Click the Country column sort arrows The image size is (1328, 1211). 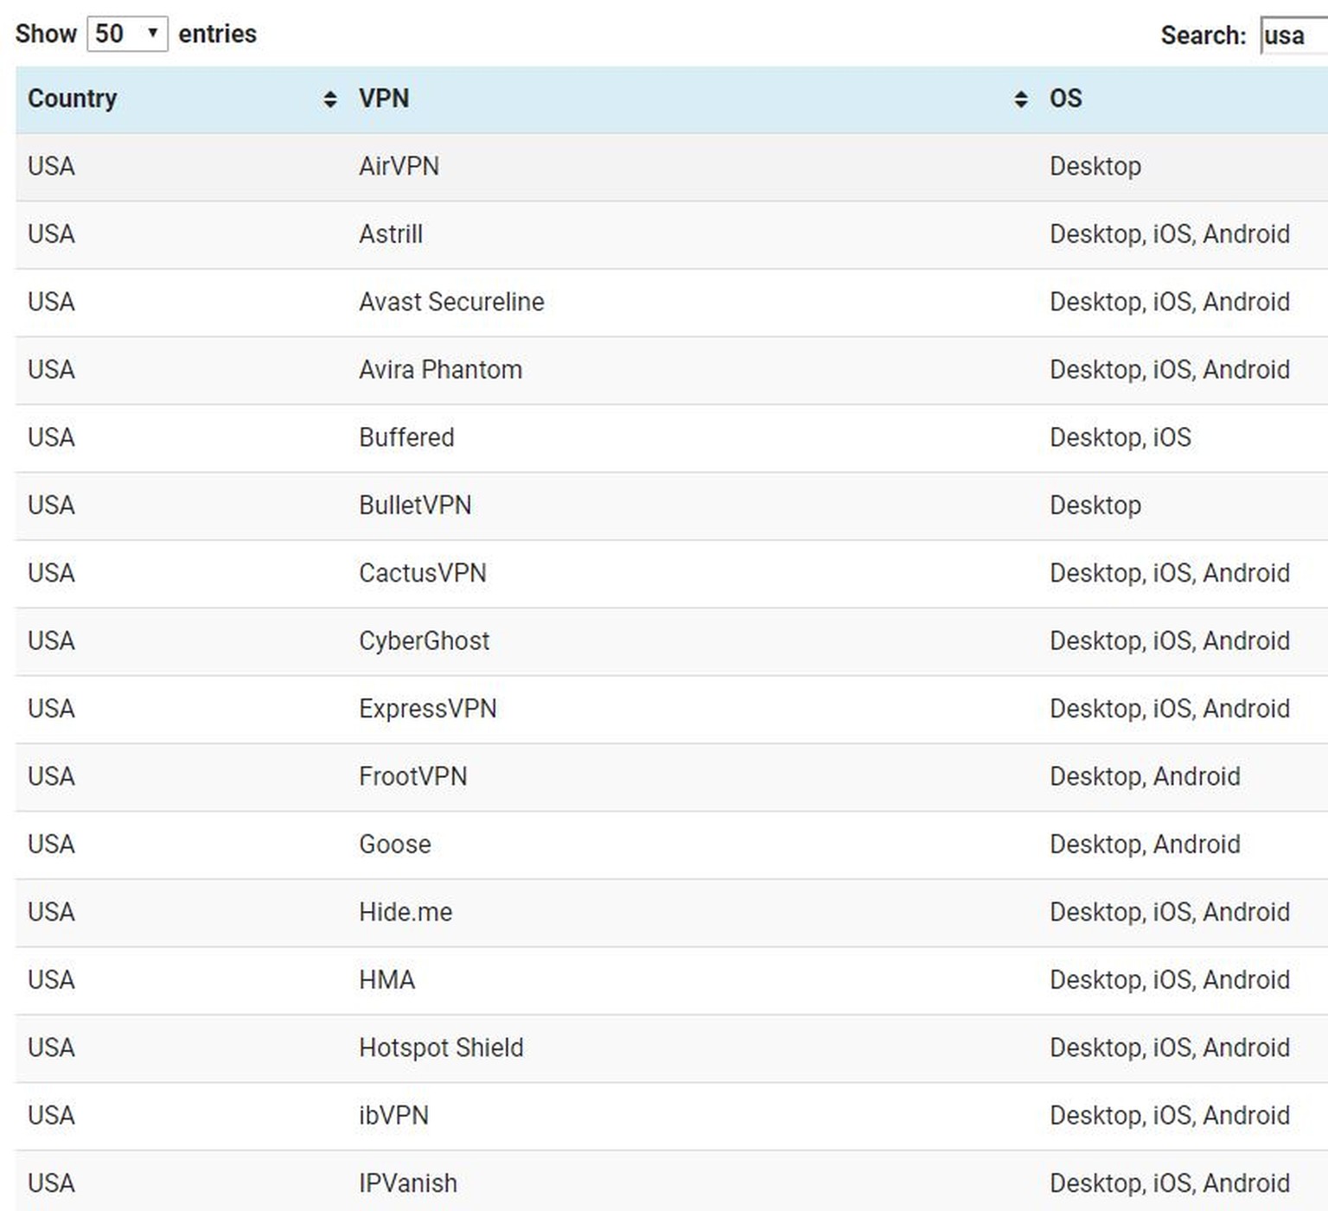coord(329,99)
